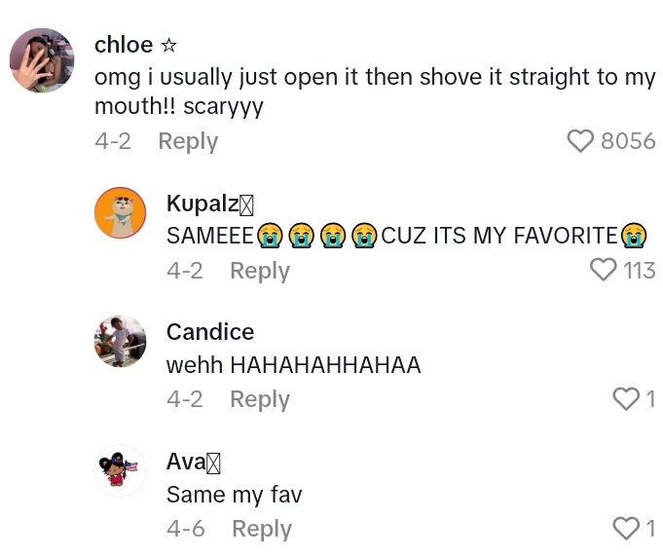
Task: Reply to Ava's comment
Action: tap(262, 529)
